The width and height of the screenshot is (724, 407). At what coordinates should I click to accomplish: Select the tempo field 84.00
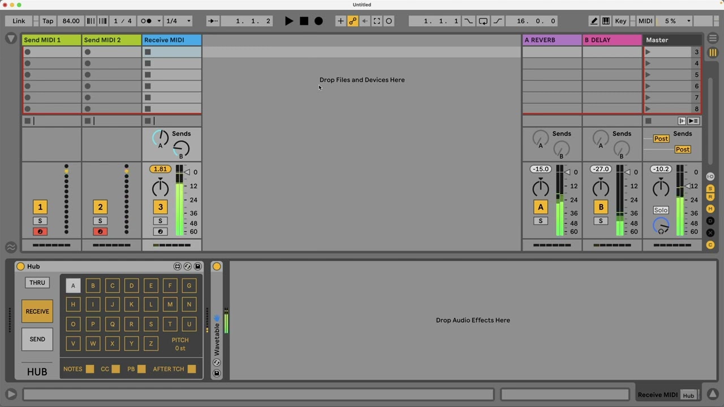click(x=71, y=21)
